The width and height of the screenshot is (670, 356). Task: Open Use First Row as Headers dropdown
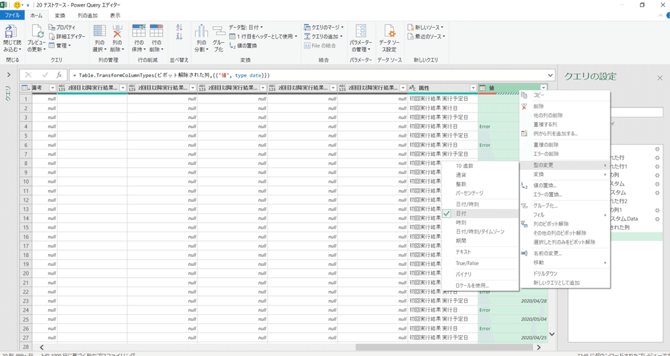(x=264, y=36)
